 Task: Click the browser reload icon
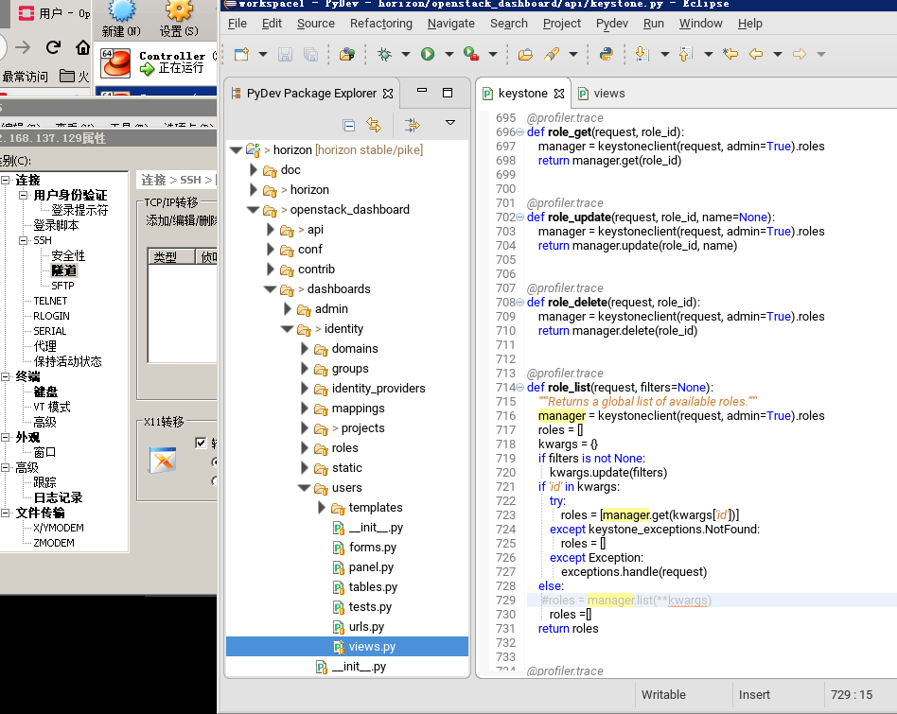coord(53,47)
